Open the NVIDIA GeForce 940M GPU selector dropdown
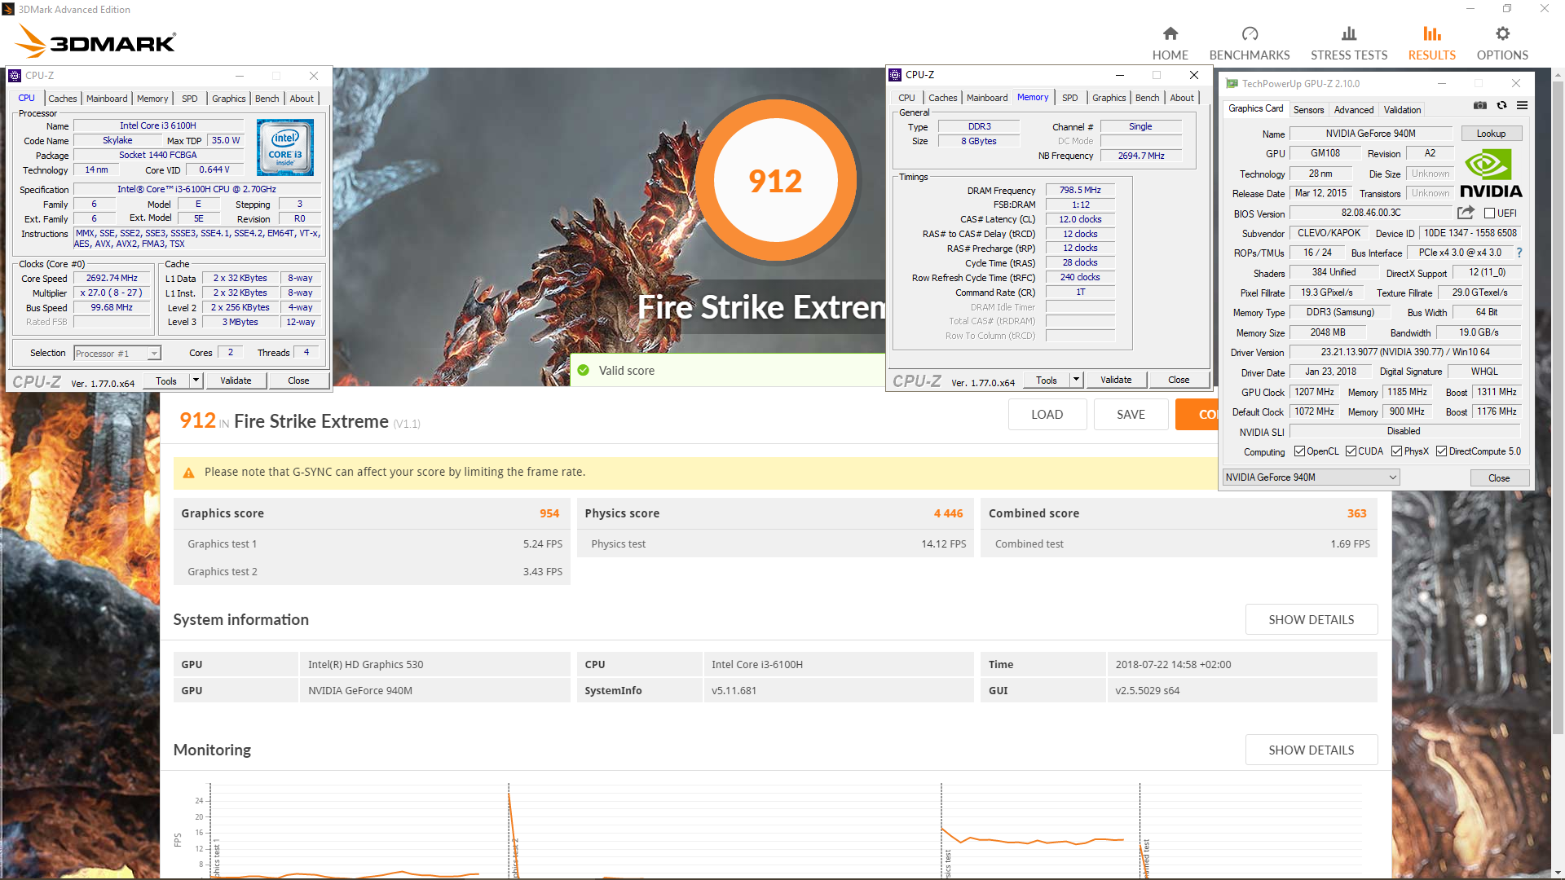Image resolution: width=1565 pixels, height=880 pixels. click(x=1311, y=477)
